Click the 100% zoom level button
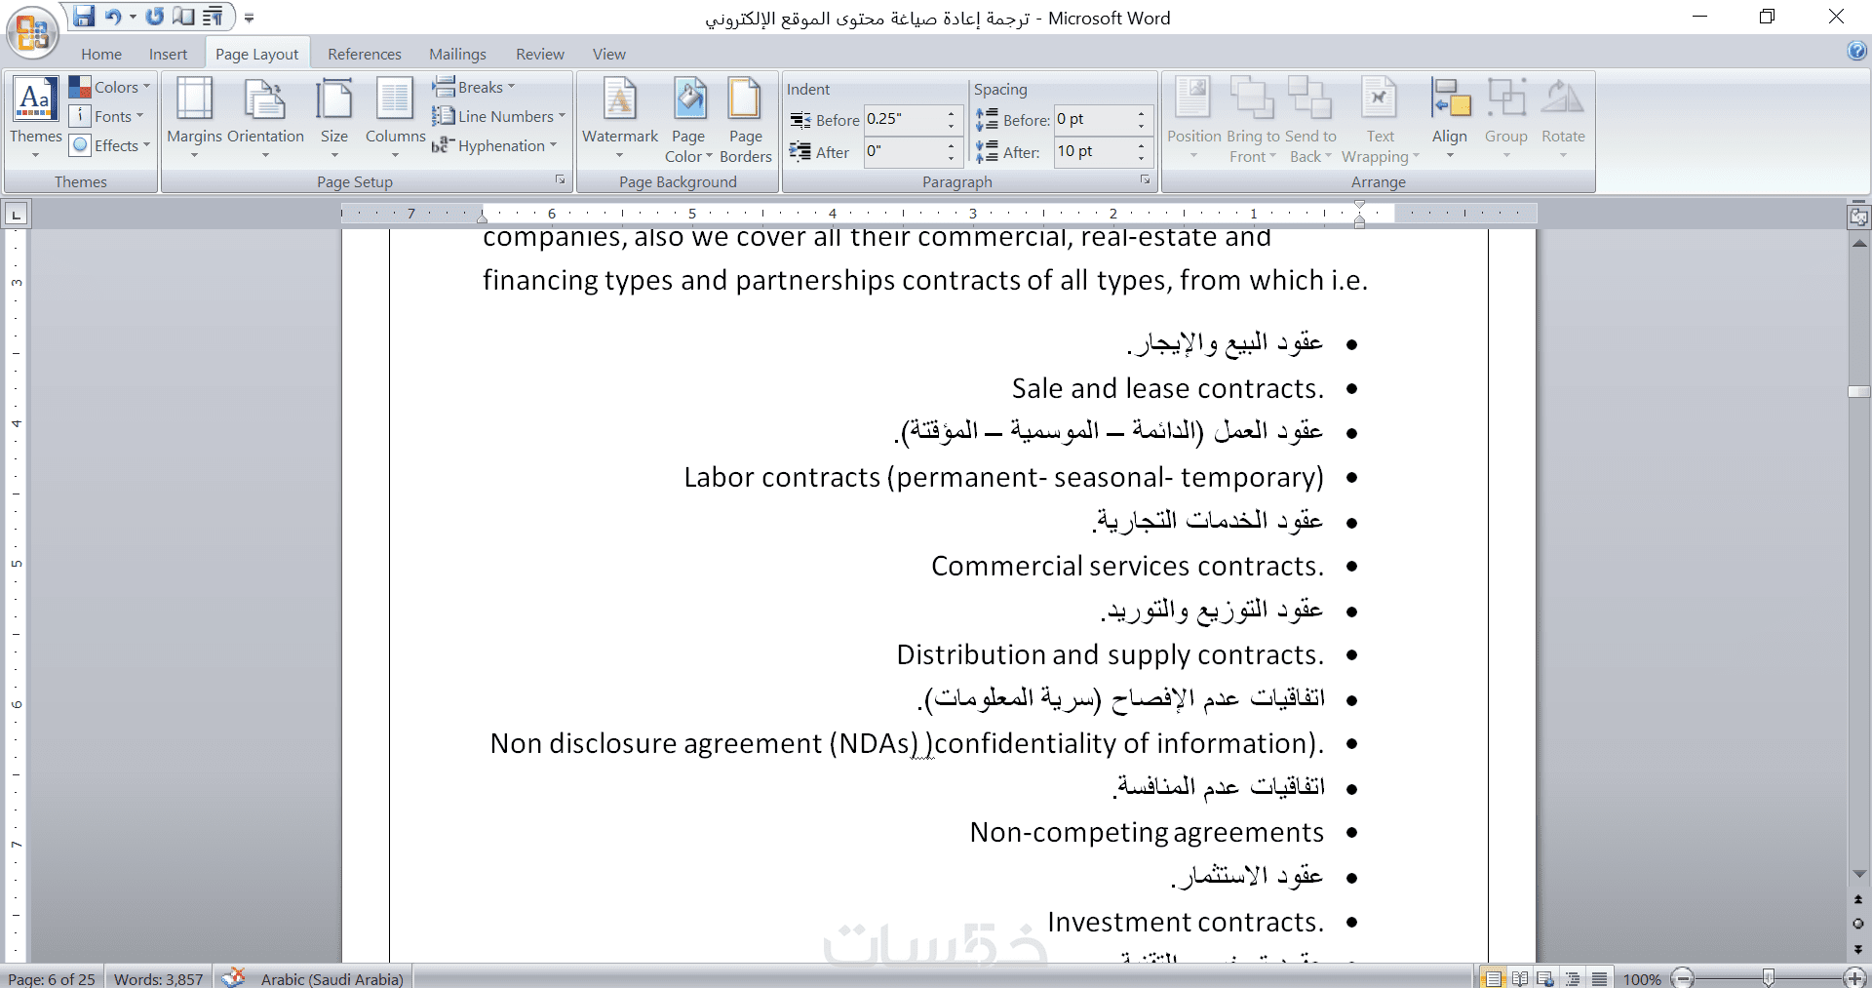The height and width of the screenshot is (988, 1872). pos(1642,978)
